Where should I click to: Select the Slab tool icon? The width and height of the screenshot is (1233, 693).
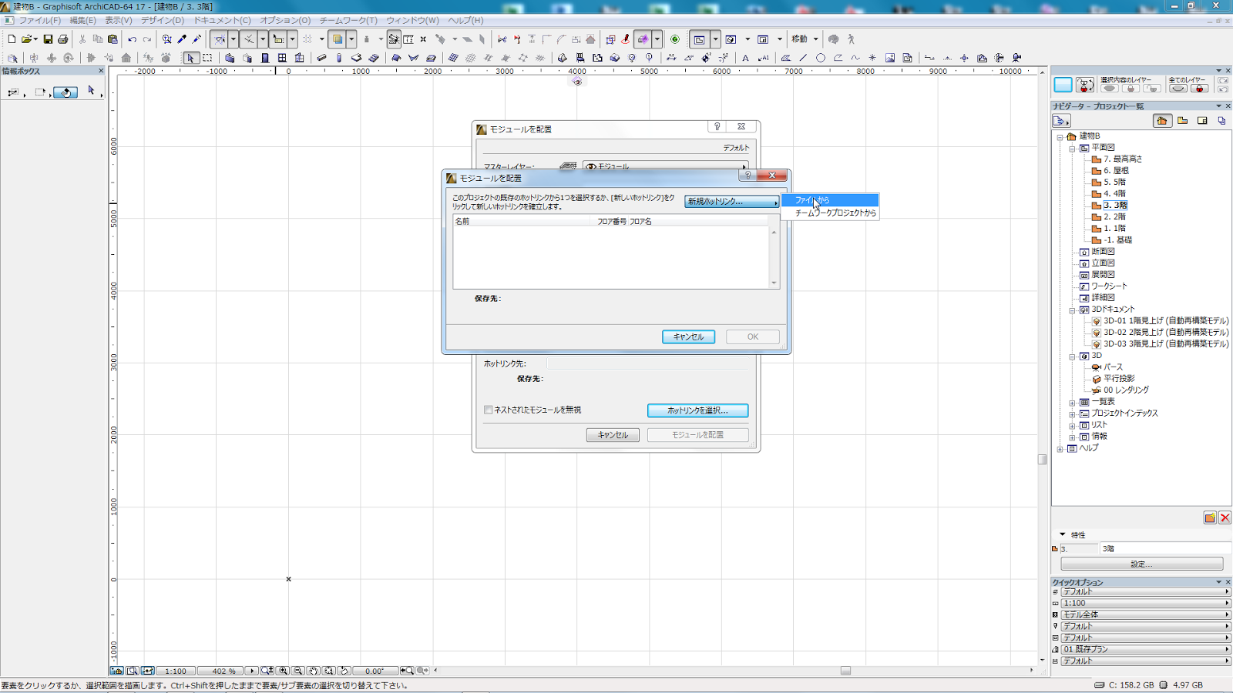(356, 58)
